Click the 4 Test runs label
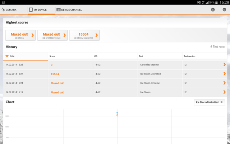230x144 pixels. point(217,47)
